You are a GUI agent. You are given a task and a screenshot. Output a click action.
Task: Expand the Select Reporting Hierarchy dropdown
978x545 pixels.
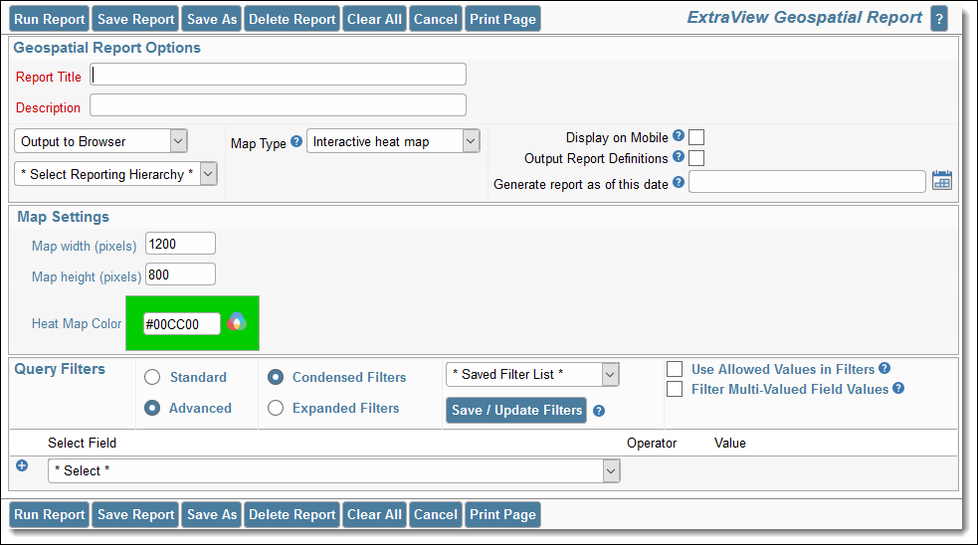coord(115,174)
